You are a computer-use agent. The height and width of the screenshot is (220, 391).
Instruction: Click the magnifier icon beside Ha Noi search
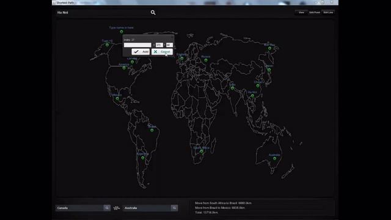pos(153,12)
